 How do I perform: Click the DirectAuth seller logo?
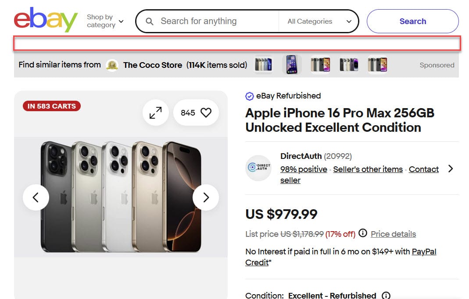tap(258, 168)
